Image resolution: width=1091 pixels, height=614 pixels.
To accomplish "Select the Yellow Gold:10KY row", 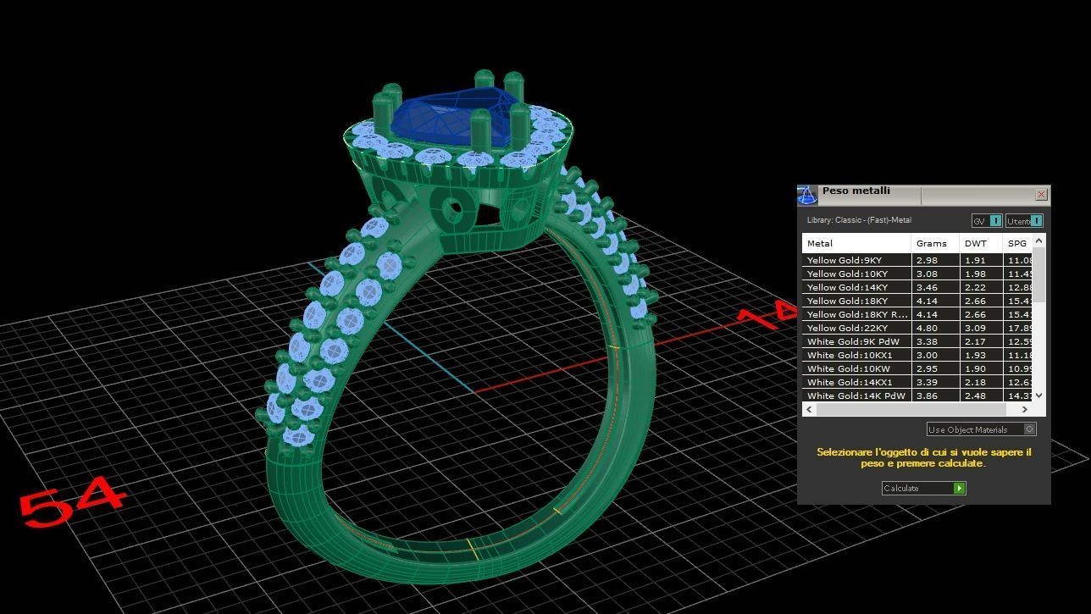I will click(917, 274).
